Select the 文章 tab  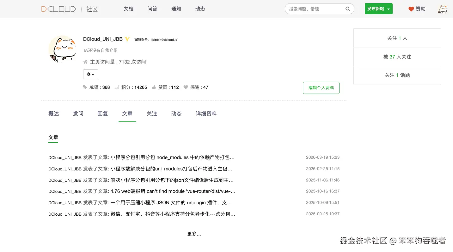(x=127, y=114)
